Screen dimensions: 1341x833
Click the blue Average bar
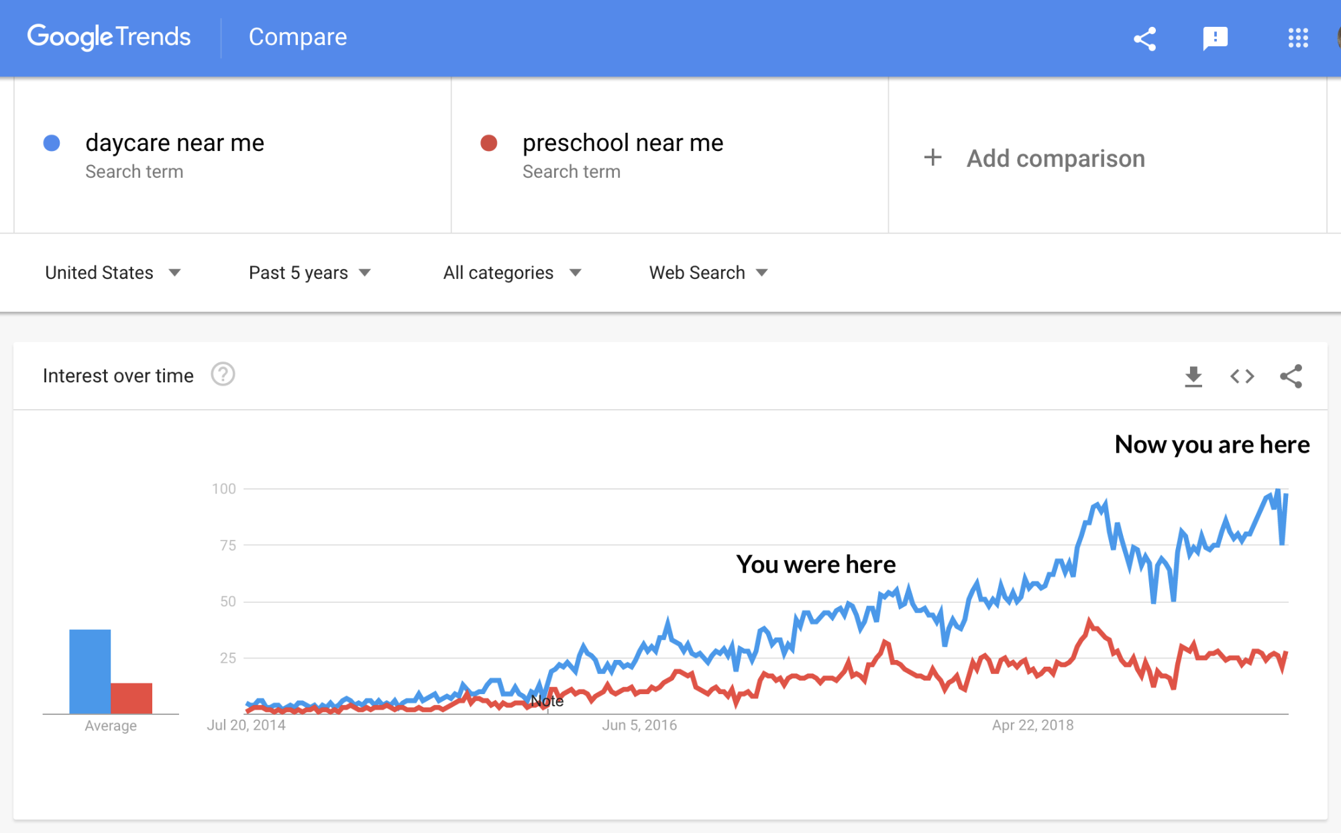tap(90, 671)
